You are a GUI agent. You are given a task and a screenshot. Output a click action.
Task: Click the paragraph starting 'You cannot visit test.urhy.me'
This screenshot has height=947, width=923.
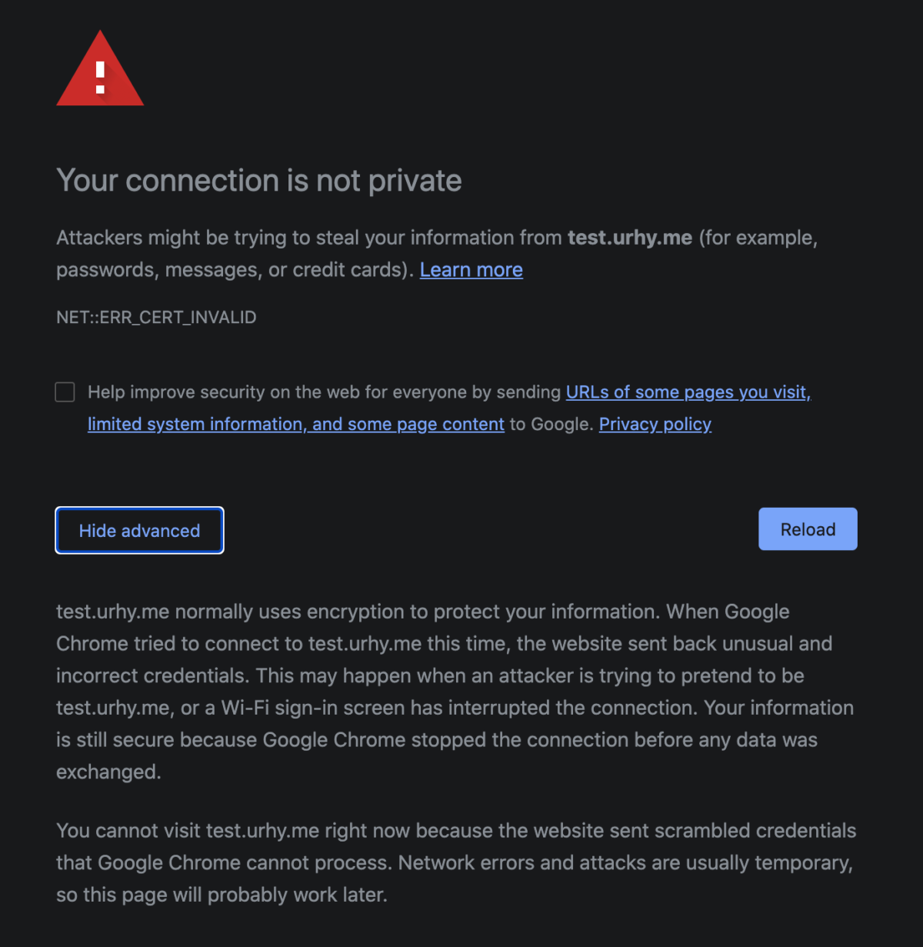(x=455, y=831)
